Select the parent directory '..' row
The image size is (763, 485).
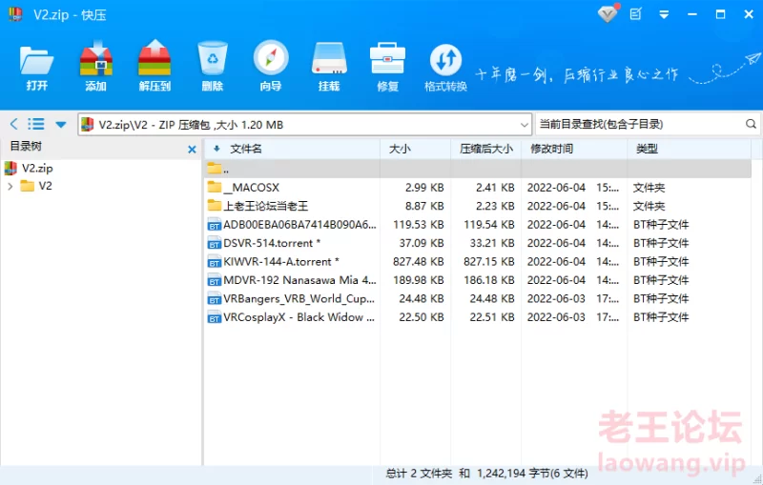[478, 169]
